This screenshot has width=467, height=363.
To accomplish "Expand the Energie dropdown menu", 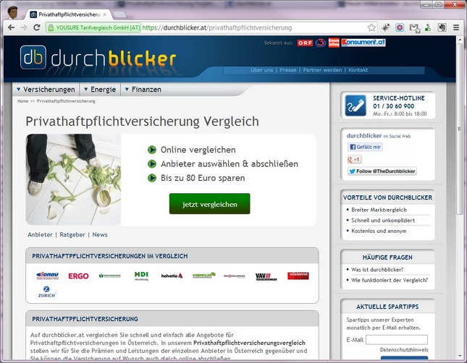I will 100,89.
